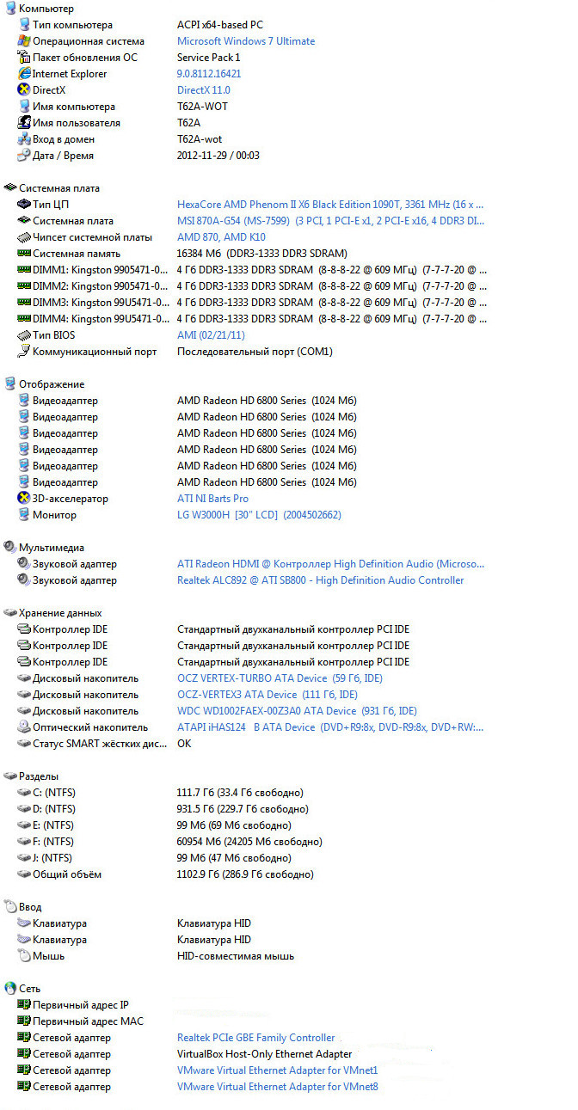Open the OCZ-VERTEX3 ATA Device link
Viewport: 578px width, 1110px height.
click(267, 695)
